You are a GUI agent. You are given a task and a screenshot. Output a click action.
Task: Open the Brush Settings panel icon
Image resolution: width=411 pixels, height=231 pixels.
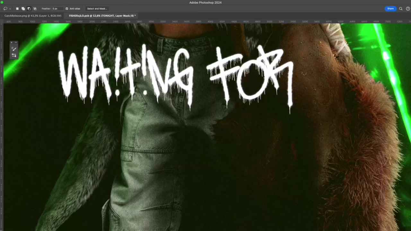pyautogui.click(x=14, y=55)
